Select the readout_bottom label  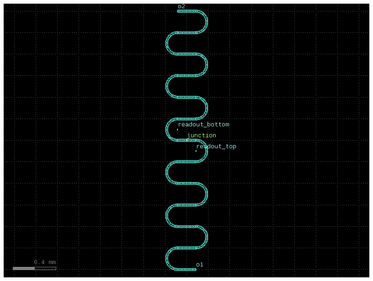tap(203, 125)
